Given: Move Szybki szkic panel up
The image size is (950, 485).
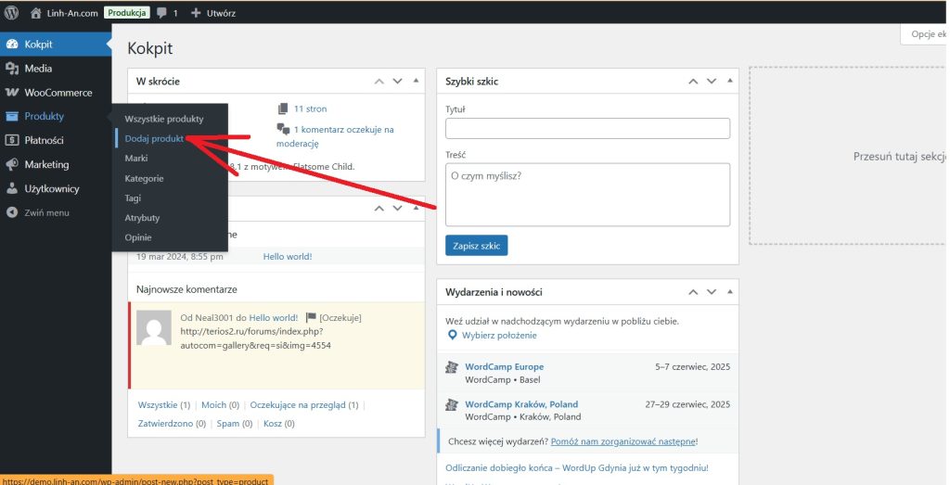Looking at the screenshot, I should coord(693,81).
